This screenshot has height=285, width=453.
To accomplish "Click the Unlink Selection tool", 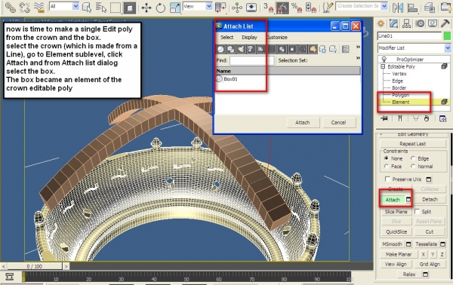I will click(25, 8).
